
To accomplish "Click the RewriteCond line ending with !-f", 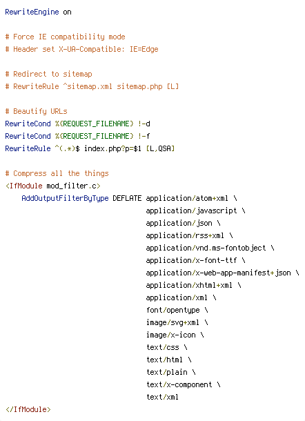I will point(77,136).
